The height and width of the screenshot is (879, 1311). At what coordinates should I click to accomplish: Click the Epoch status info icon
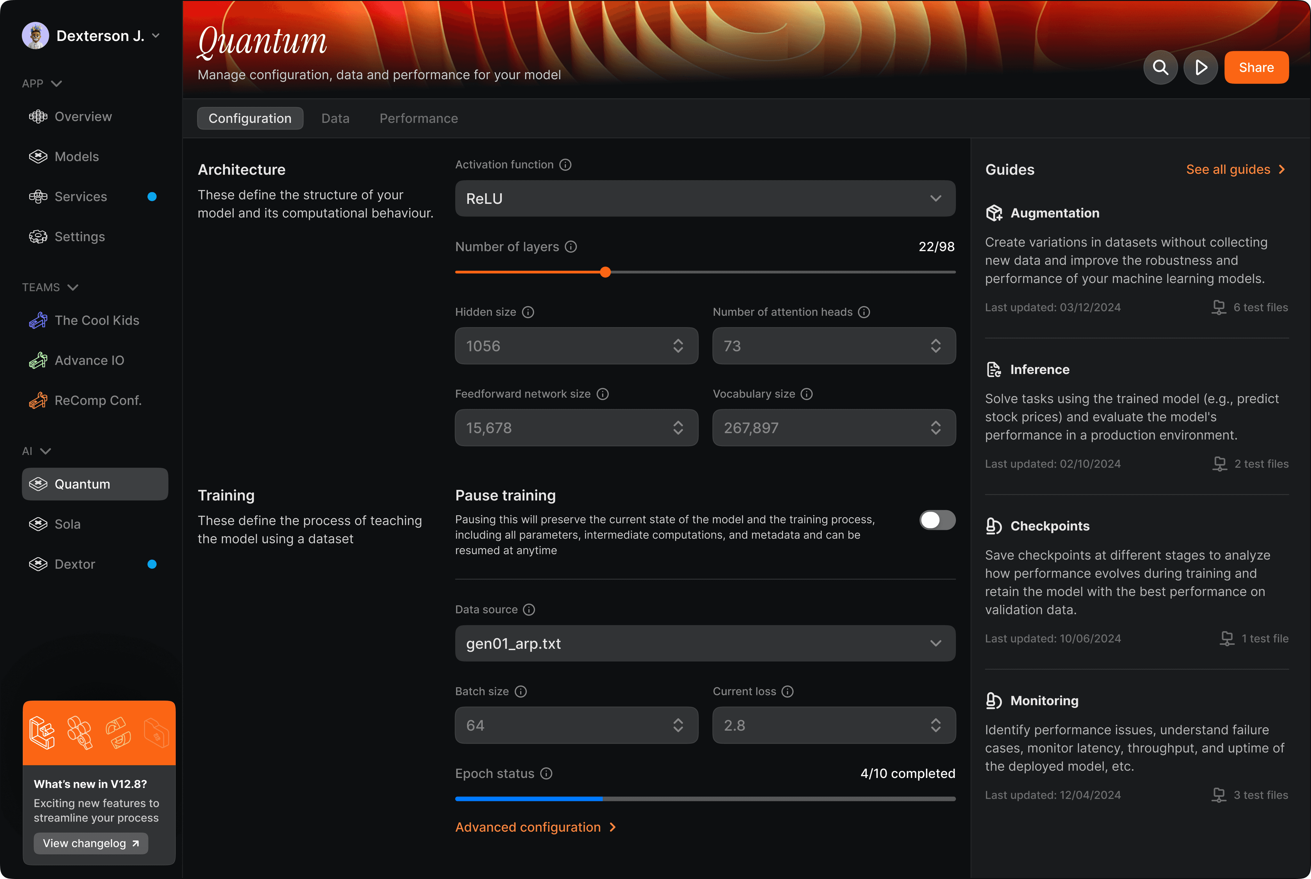pos(546,774)
